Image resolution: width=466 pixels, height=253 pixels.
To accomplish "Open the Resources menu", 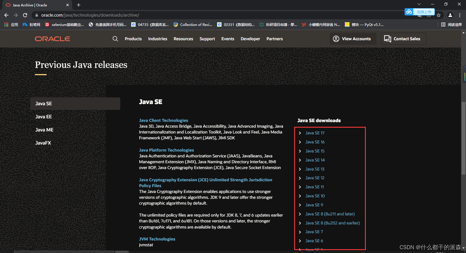I will [x=183, y=39].
